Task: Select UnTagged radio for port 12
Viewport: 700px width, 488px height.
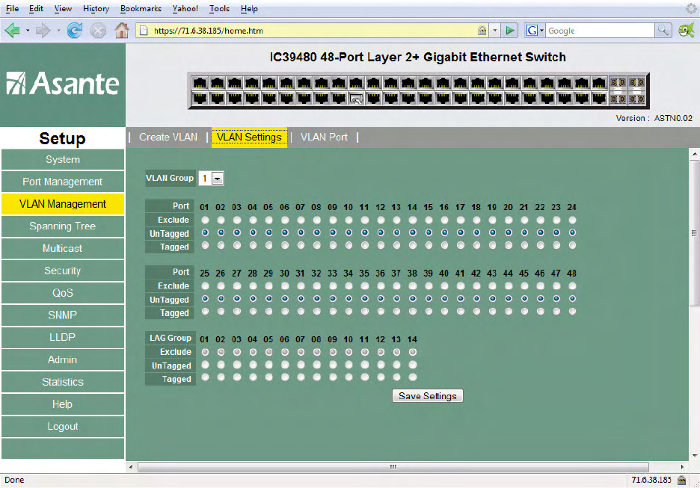Action: pyautogui.click(x=381, y=232)
